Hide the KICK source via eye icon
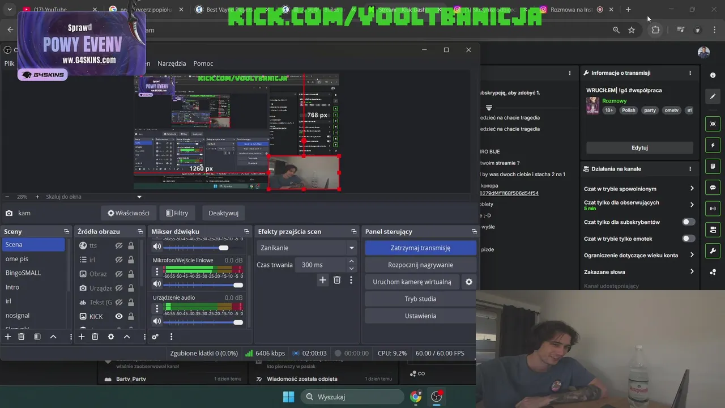725x408 pixels. click(x=119, y=316)
